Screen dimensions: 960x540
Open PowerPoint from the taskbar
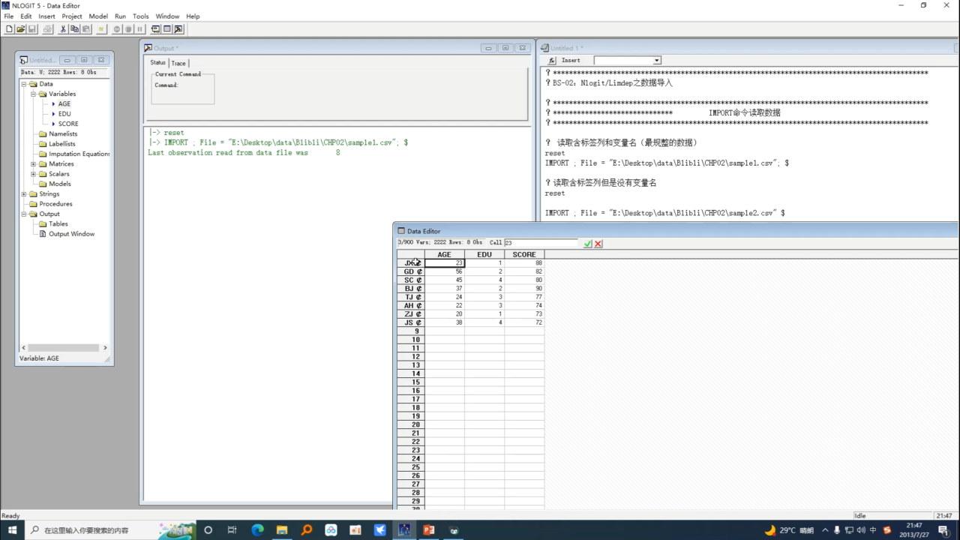coord(429,529)
